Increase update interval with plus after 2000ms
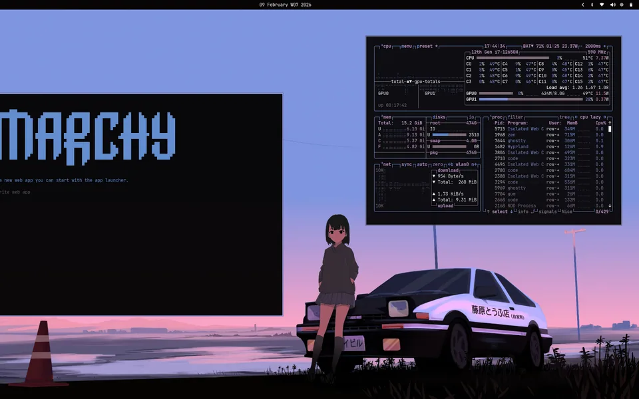The image size is (639, 399). point(605,47)
